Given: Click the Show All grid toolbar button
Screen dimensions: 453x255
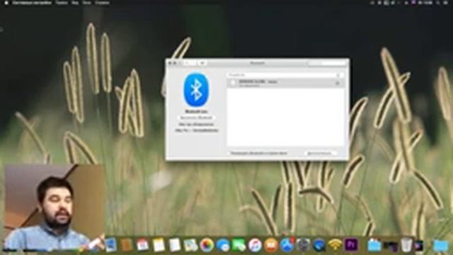Looking at the screenshot, I should (202, 63).
